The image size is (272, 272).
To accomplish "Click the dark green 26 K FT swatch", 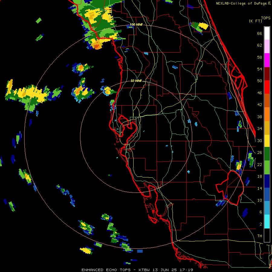I will (267, 154).
